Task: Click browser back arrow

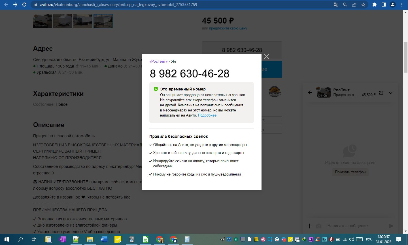Action: [x=6, y=5]
